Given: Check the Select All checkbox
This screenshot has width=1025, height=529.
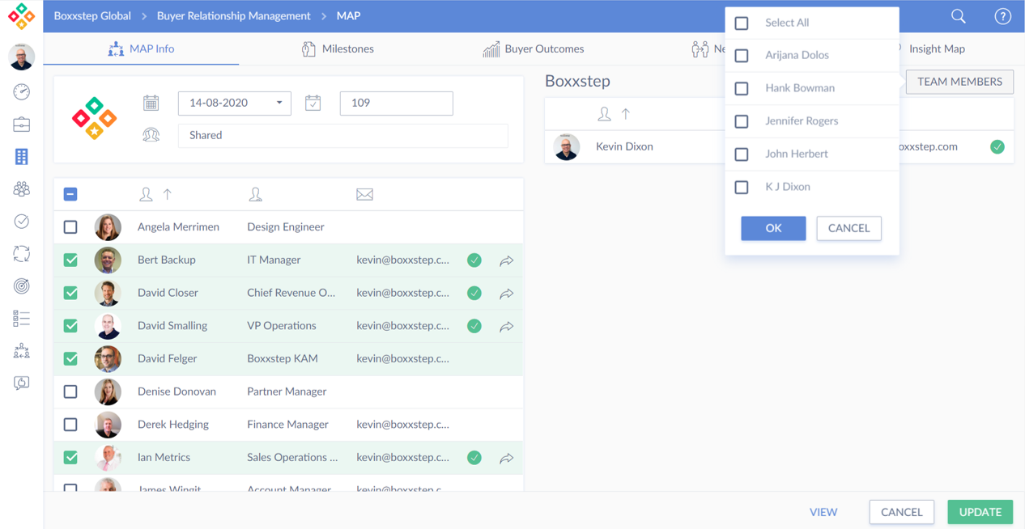Looking at the screenshot, I should (742, 23).
